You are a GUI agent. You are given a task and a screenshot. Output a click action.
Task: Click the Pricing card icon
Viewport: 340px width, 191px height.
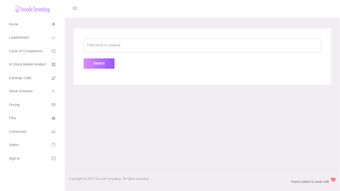pyautogui.click(x=53, y=105)
